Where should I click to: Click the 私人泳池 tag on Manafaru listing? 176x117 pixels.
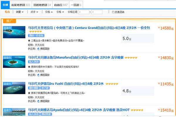click(x=34, y=62)
